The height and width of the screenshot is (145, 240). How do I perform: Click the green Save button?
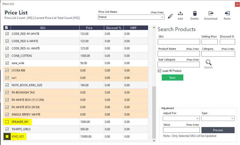click(172, 77)
